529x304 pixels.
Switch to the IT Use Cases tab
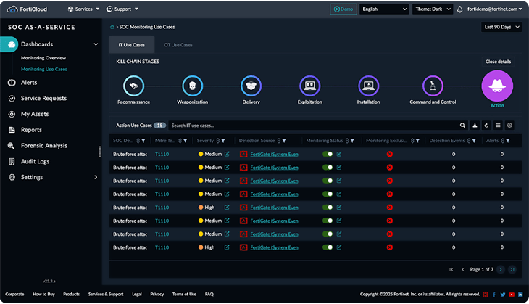point(132,45)
